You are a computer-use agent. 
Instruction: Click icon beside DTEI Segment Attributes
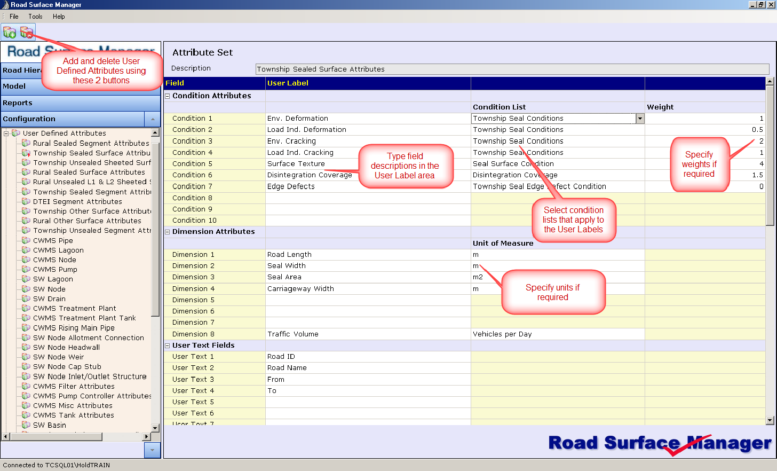pos(26,201)
